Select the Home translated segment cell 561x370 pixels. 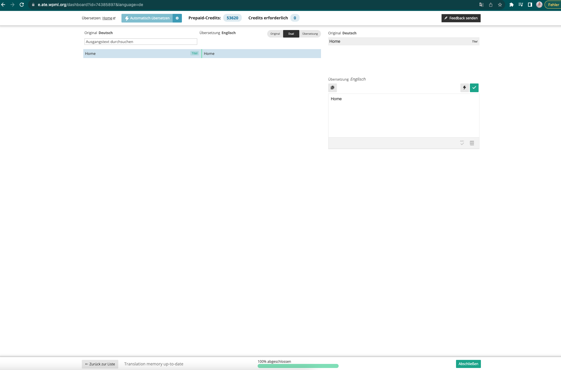261,53
